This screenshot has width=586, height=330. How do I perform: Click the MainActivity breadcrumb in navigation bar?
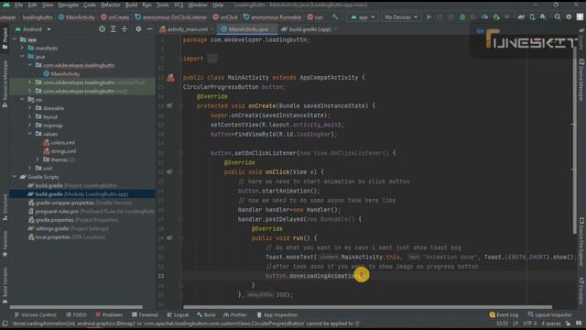(77, 17)
